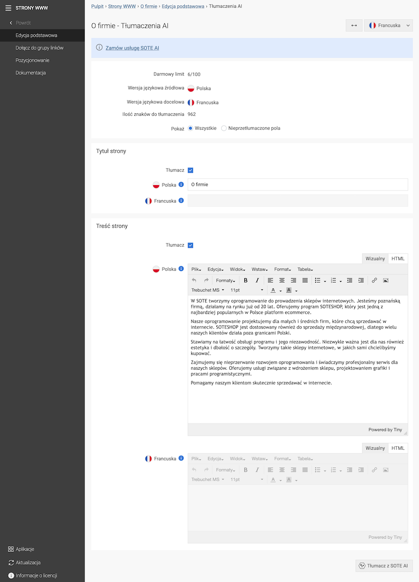Viewport: 419px width, 582px height.
Task: Switch Francuska editor to HTML tab
Action: point(398,448)
